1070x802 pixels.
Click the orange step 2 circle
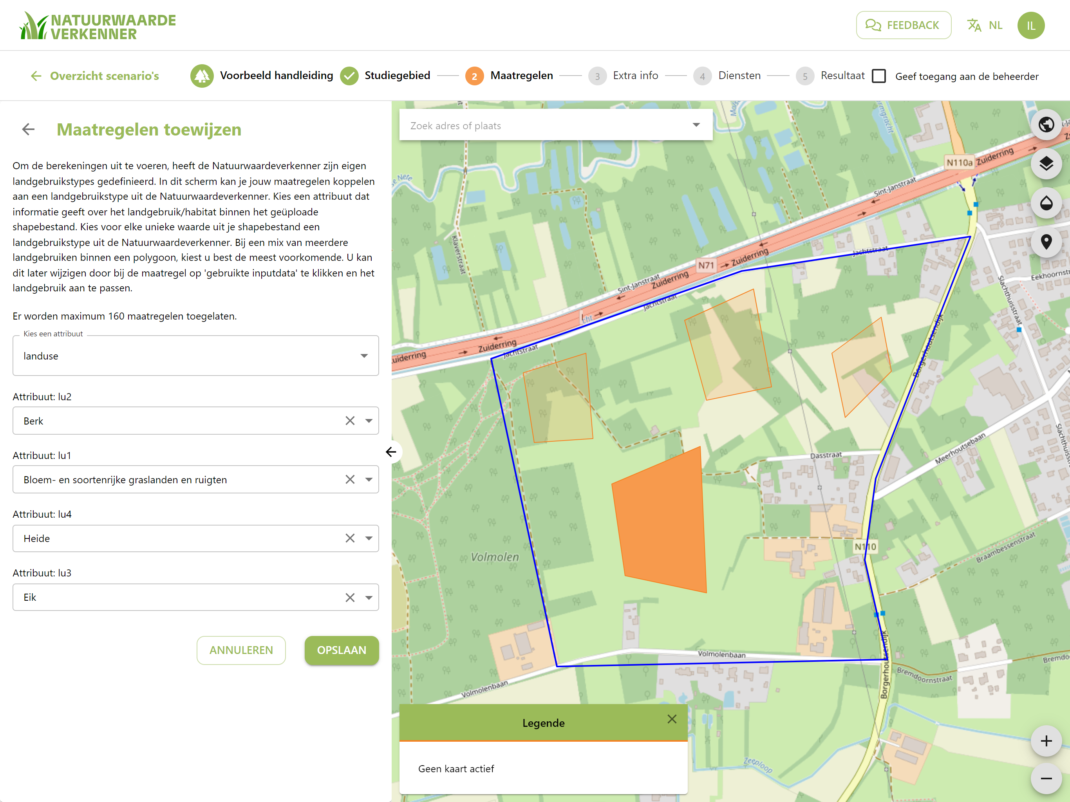coord(474,76)
